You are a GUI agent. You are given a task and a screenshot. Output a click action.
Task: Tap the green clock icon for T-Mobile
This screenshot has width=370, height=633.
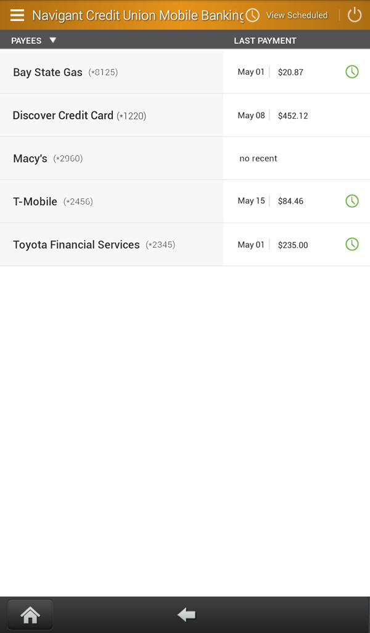tap(351, 200)
